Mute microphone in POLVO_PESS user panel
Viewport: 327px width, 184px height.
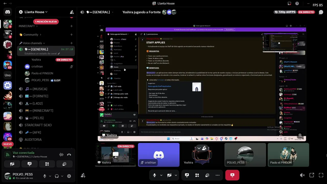pyautogui.click(x=45, y=176)
